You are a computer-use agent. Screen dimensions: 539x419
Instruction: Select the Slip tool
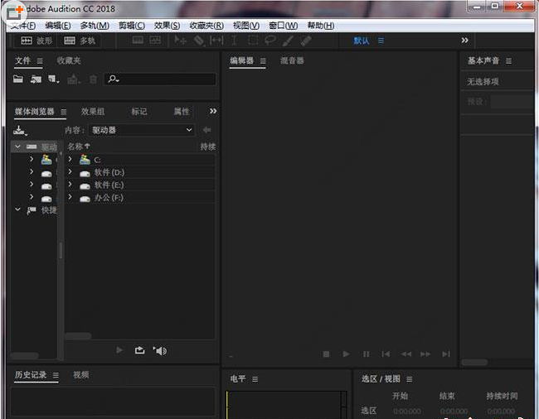216,40
